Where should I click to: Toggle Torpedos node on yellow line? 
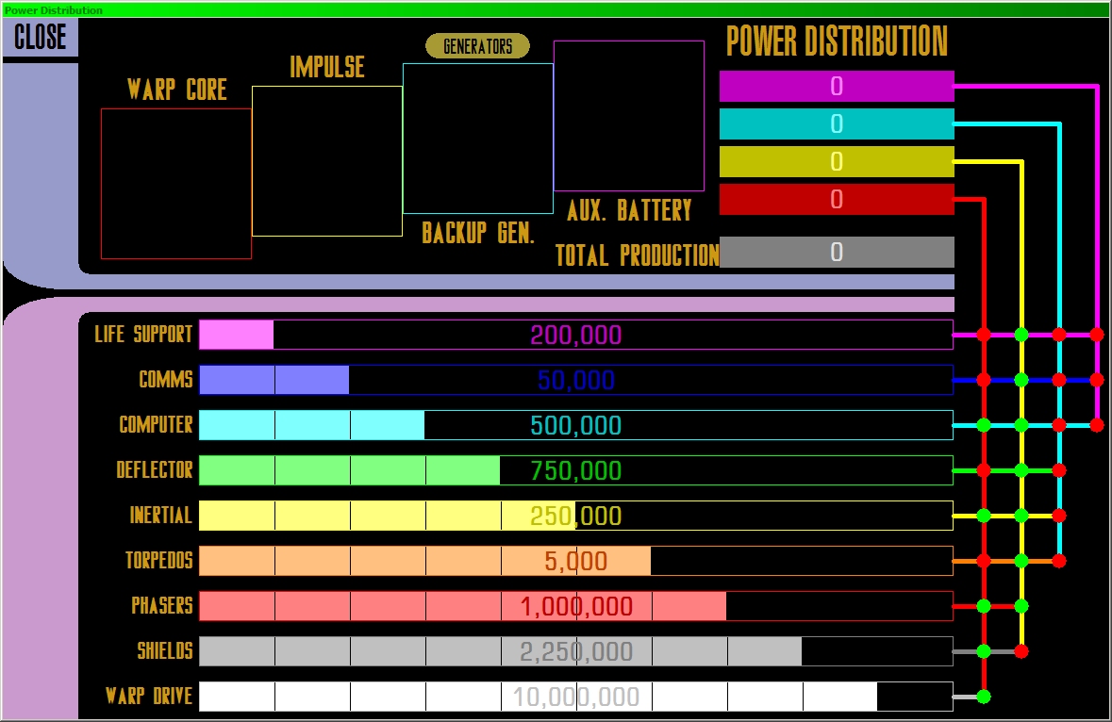click(x=1021, y=561)
